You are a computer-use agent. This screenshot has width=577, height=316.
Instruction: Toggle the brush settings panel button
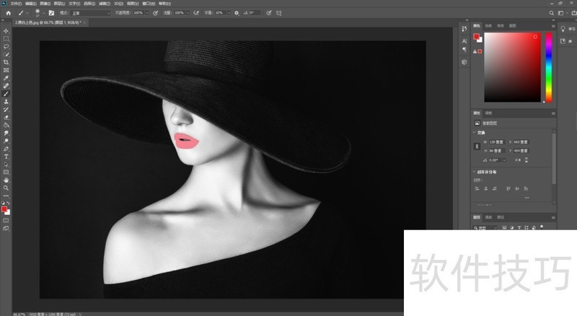pyautogui.click(x=51, y=12)
